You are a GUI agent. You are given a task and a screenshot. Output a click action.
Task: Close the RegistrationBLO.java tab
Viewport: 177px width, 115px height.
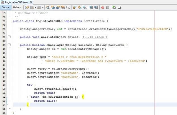(x=31, y=2)
